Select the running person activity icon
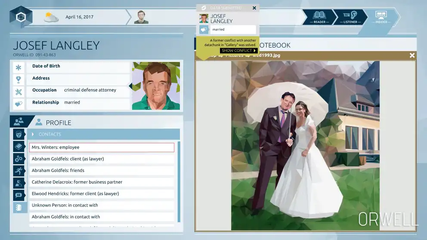Viewport: 427px width, 240px height. (19, 171)
